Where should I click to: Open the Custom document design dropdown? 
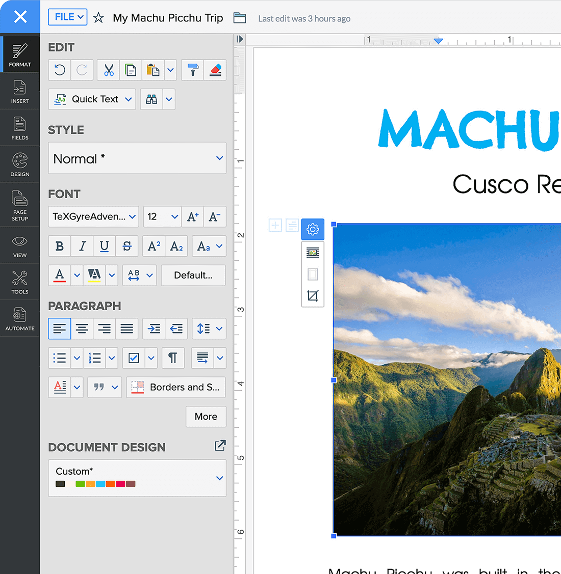[x=137, y=478]
